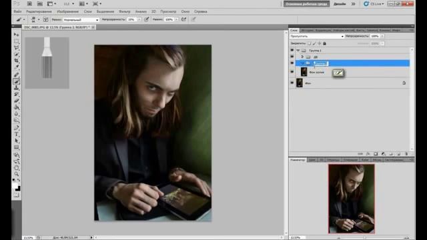Select the Rectangular Marquee tool
Image resolution: width=427 pixels, height=240 pixels.
coord(17,41)
